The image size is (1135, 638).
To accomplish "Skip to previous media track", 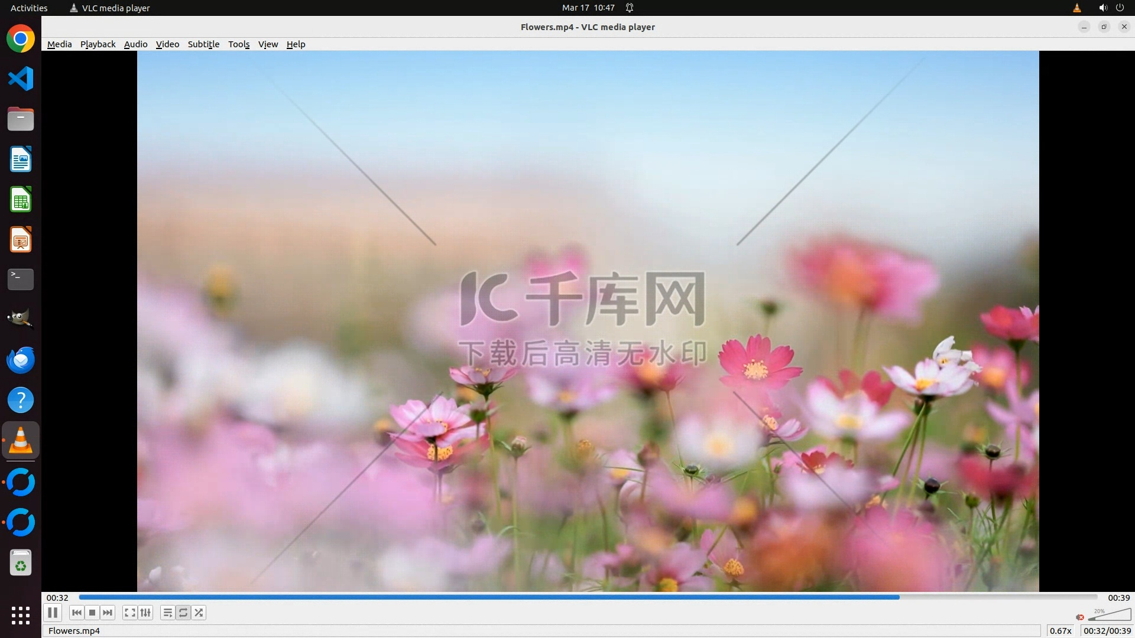I will click(x=76, y=613).
